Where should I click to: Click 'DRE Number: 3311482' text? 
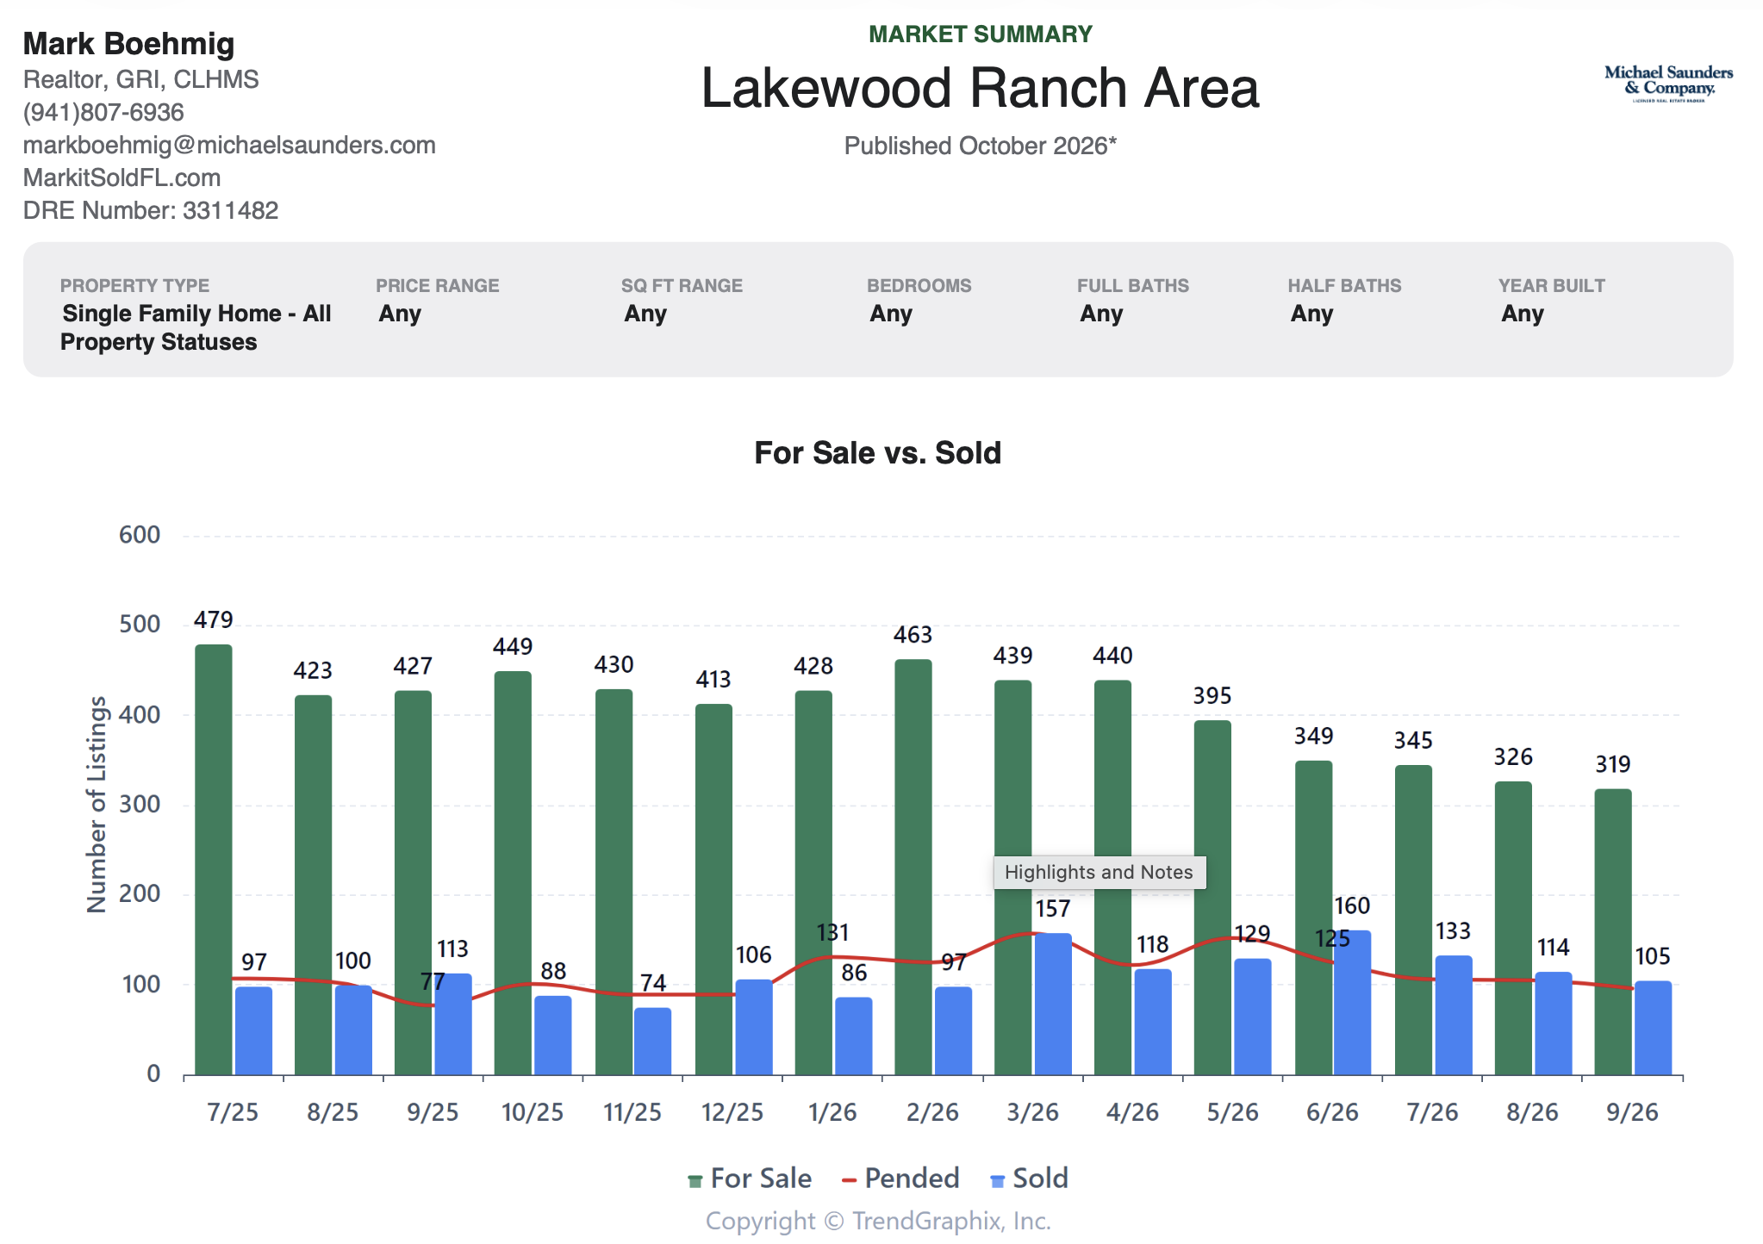pos(151,210)
